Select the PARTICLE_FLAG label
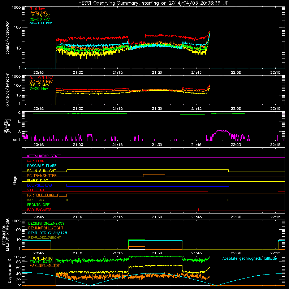 40,195
